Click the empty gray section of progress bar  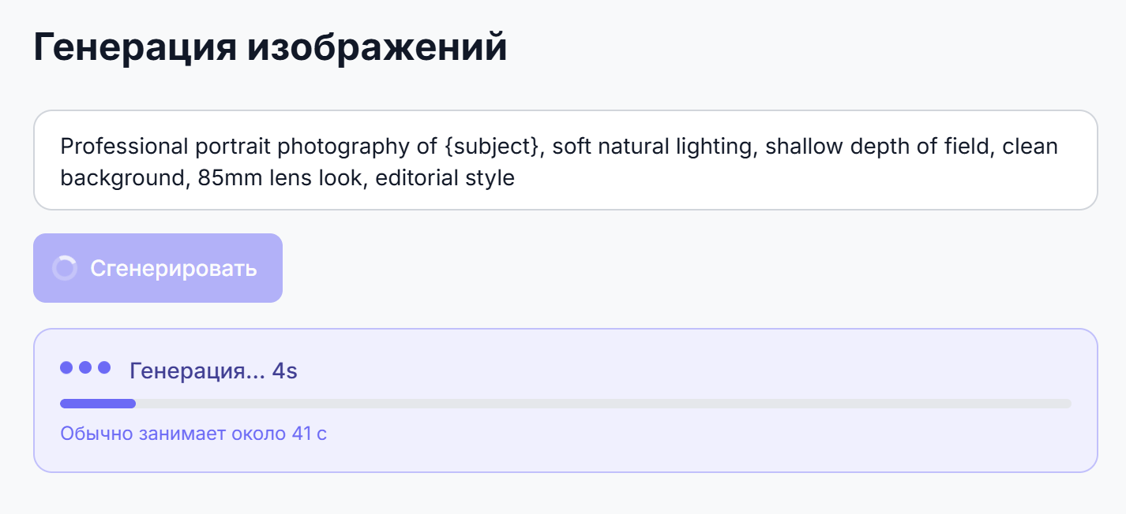tap(603, 404)
